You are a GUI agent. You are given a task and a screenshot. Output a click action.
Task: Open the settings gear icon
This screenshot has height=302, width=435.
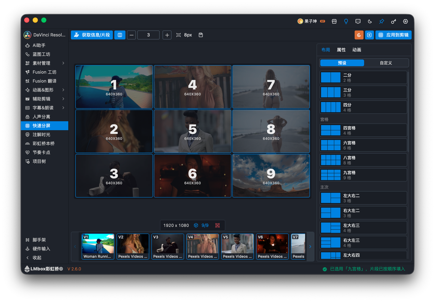coord(405,21)
